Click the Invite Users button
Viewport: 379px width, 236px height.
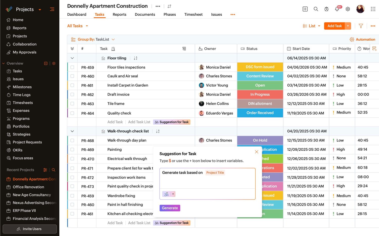click(x=30, y=229)
